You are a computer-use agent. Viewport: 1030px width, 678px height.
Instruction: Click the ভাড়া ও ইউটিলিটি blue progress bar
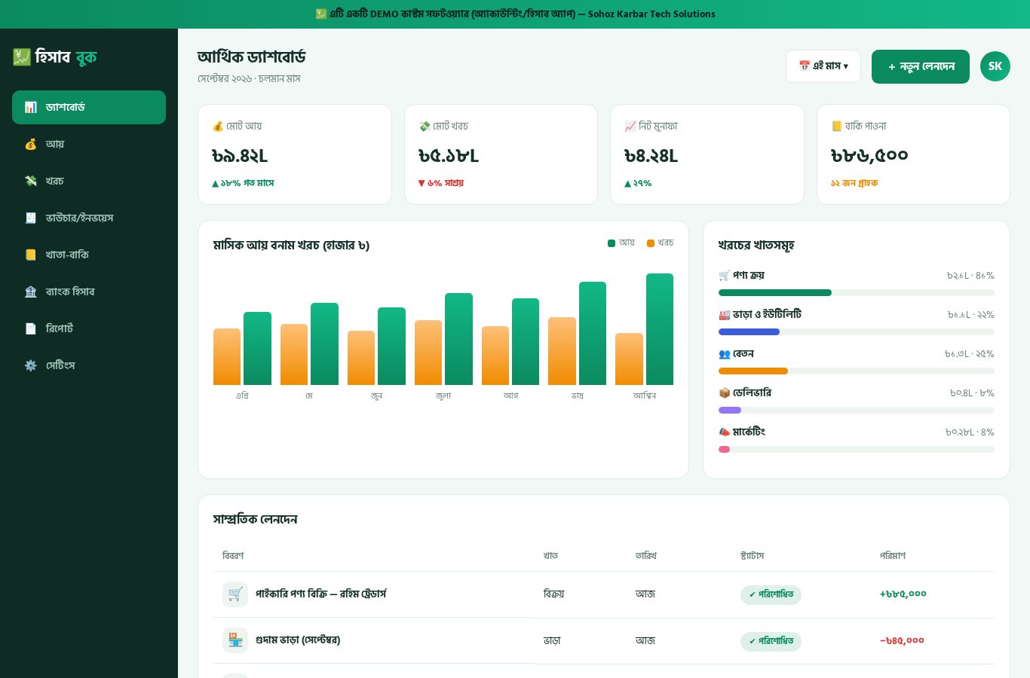tap(749, 332)
